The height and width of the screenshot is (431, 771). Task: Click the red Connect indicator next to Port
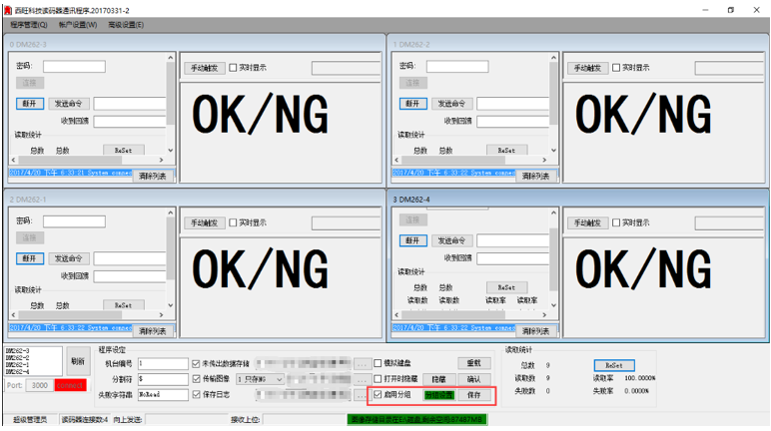tap(70, 385)
